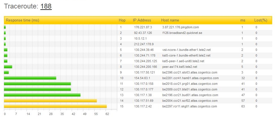The height and width of the screenshot is (117, 275).
Task: Select host be2089.ccr21.bts01.atlas.cogentco.com
Action: [190, 89]
